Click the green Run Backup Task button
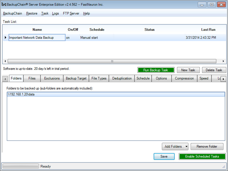 click(156, 70)
